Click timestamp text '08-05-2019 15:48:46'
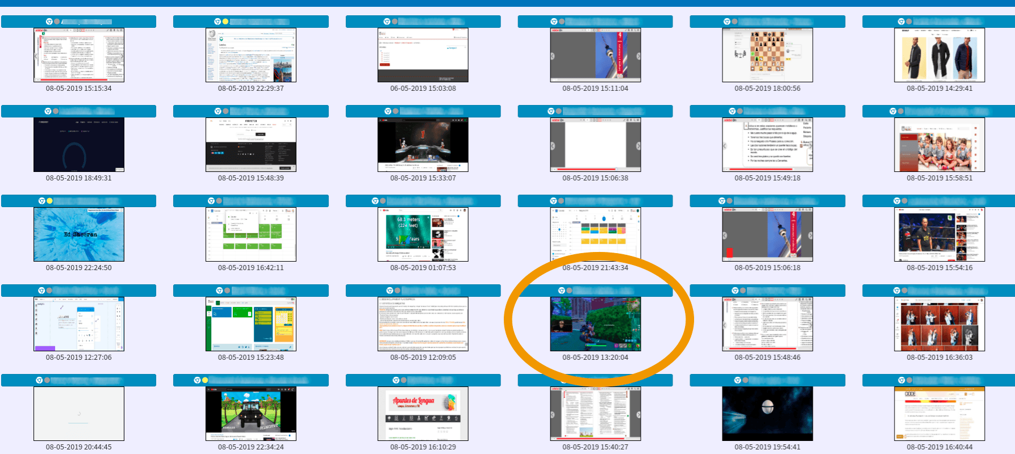The image size is (1015, 454). 767,358
